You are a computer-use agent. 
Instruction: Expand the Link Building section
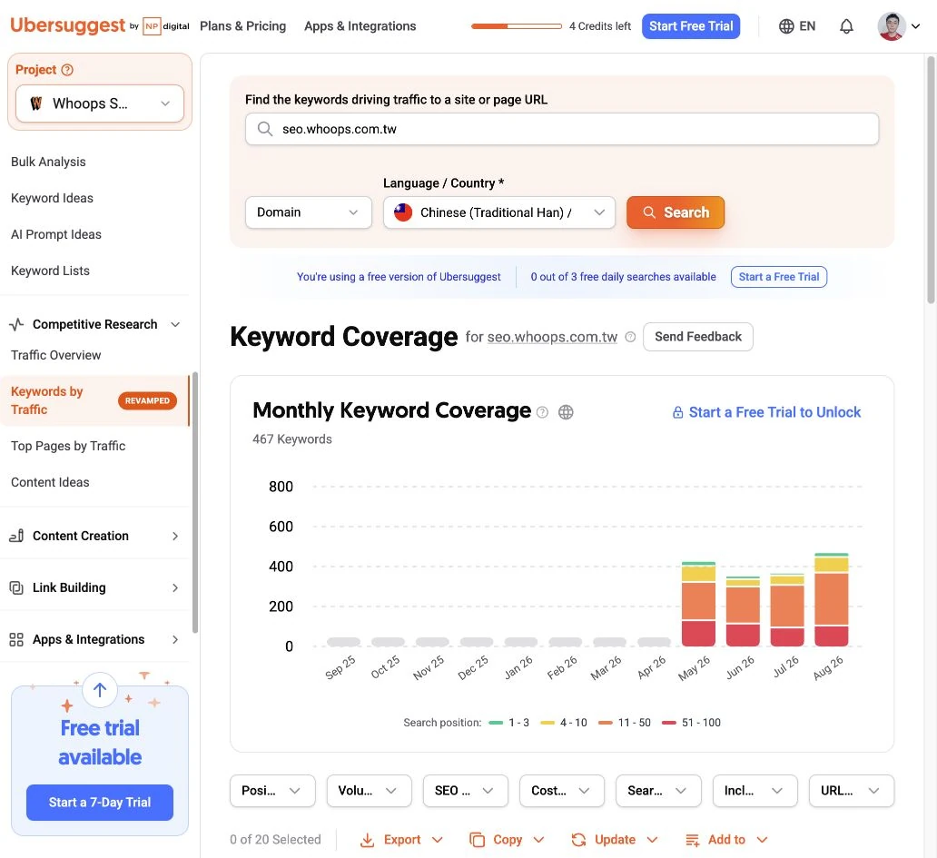point(175,588)
